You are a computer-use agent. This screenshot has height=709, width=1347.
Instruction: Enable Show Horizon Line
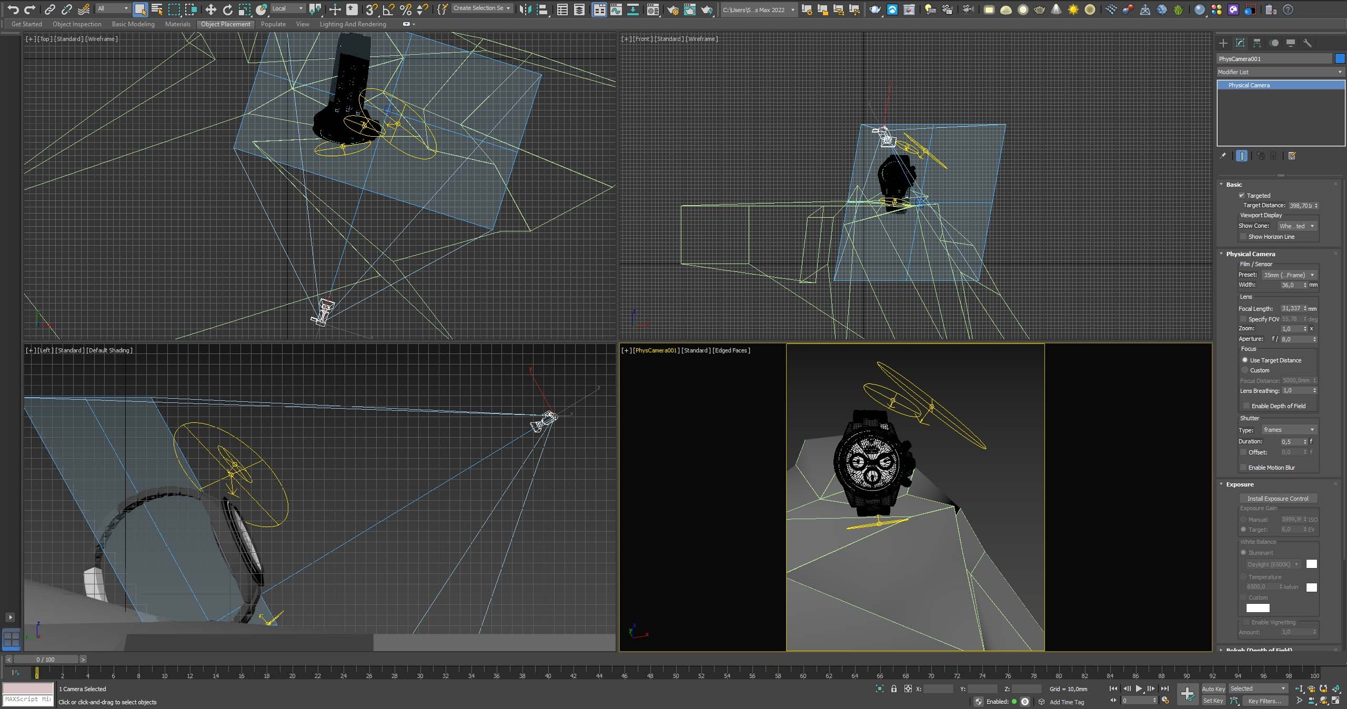tap(1243, 237)
